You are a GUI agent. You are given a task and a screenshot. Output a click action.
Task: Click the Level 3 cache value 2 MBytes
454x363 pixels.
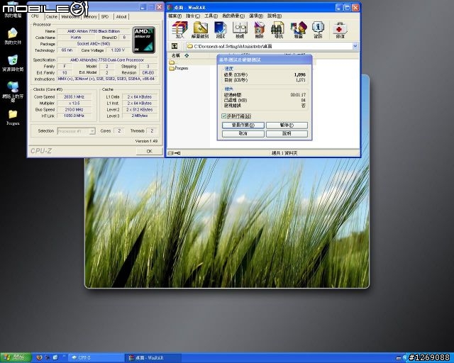click(x=140, y=116)
